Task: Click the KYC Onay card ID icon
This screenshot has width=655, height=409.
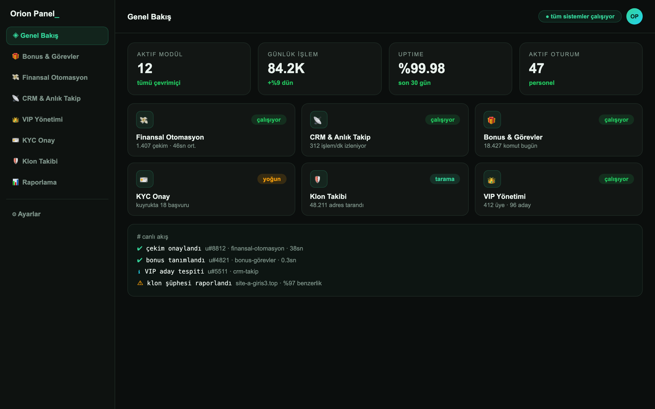Action: (145, 179)
